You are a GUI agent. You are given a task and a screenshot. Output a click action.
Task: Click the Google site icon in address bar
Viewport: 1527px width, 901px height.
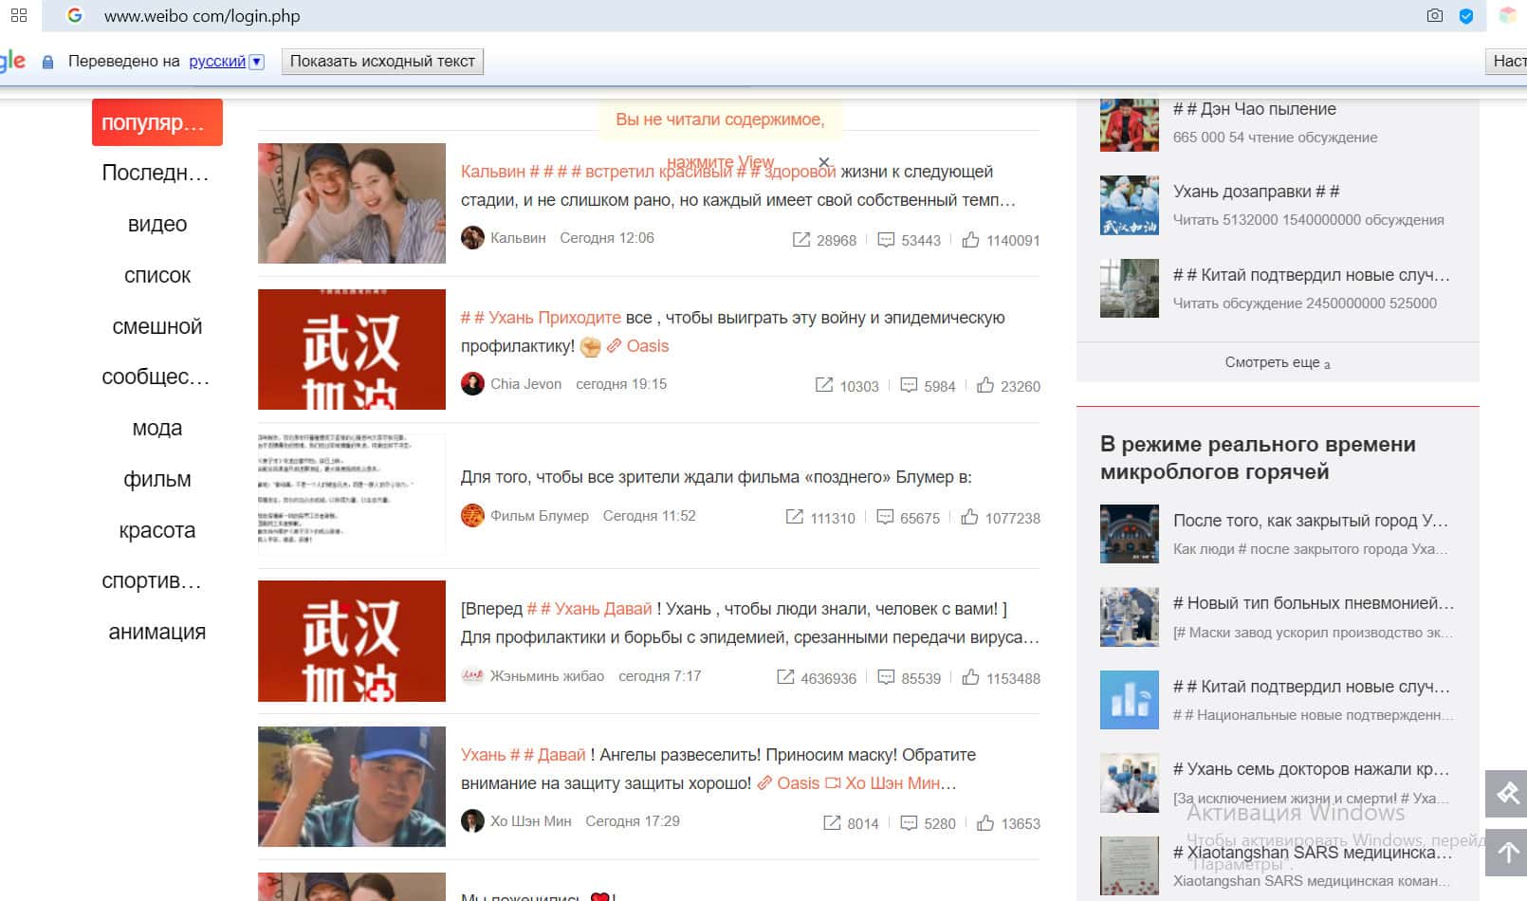75,15
